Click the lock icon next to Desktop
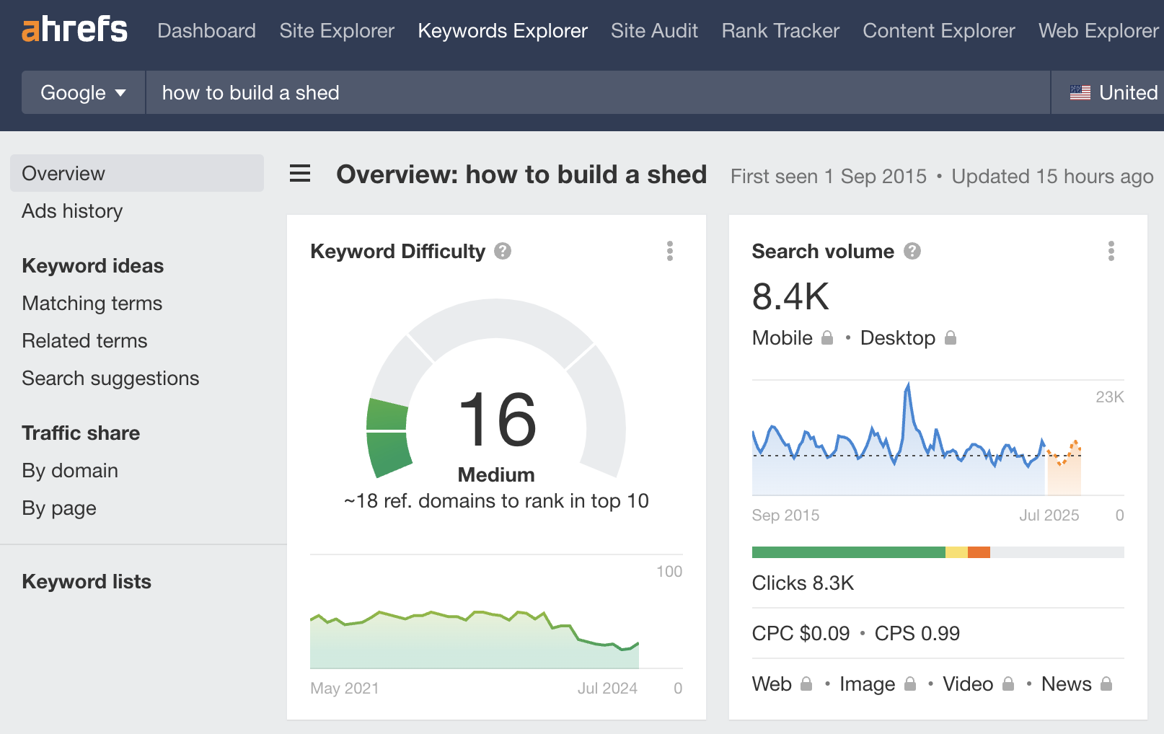Screen dimensions: 1164x734 951,338
